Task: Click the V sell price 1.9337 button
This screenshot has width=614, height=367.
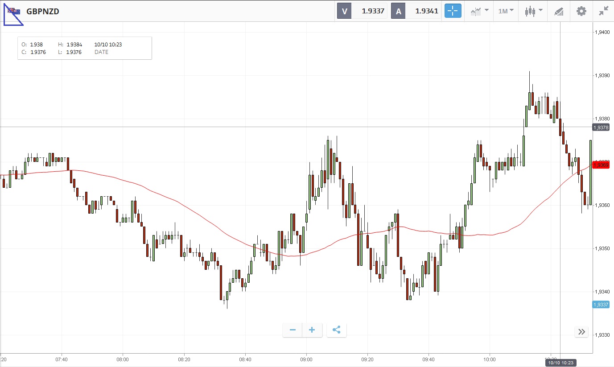Action: pyautogui.click(x=362, y=11)
